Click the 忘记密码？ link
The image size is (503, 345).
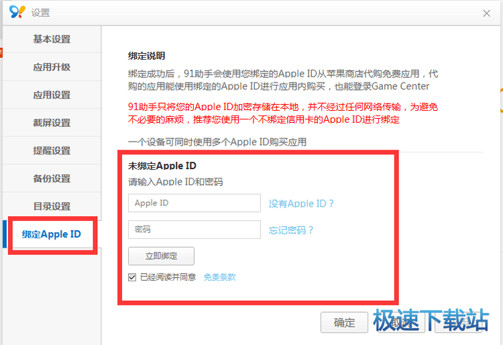tap(291, 230)
